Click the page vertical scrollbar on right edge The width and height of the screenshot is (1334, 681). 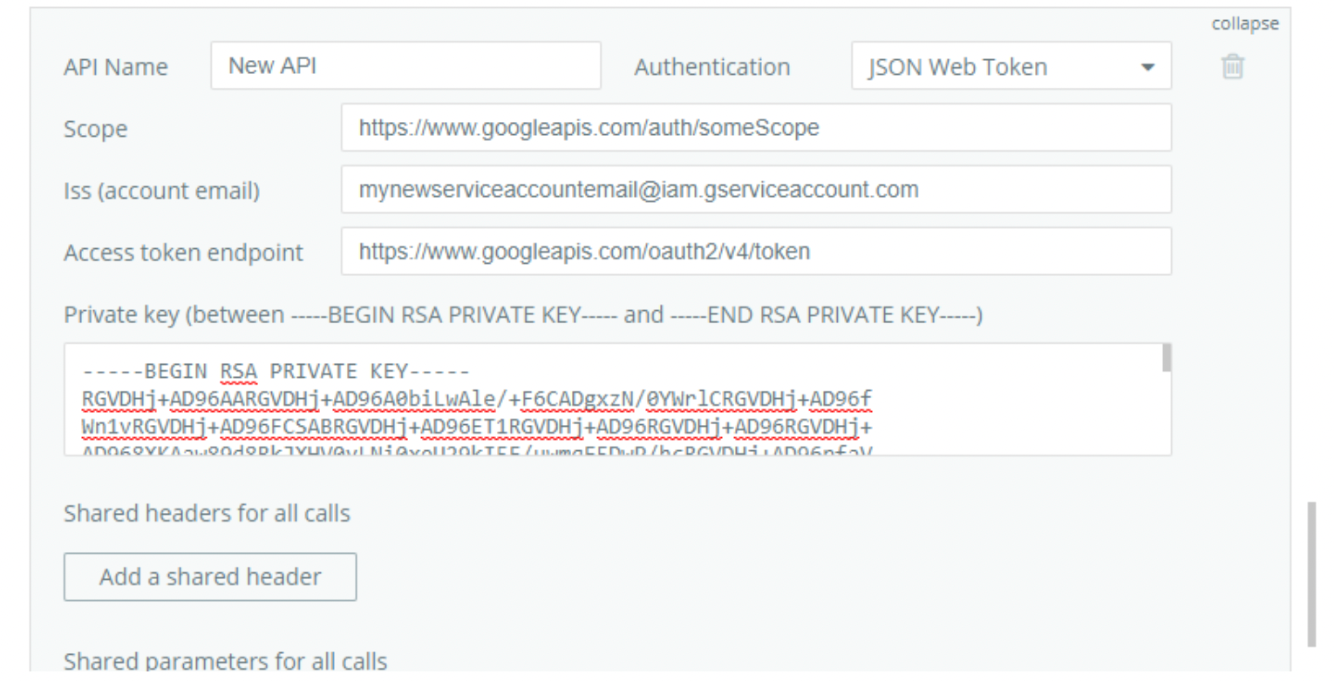tap(1311, 575)
